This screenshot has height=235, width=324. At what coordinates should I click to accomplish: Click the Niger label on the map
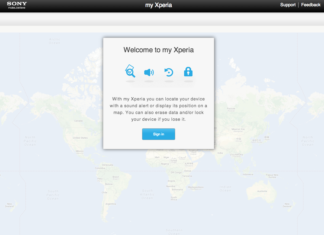[x=166, y=157]
